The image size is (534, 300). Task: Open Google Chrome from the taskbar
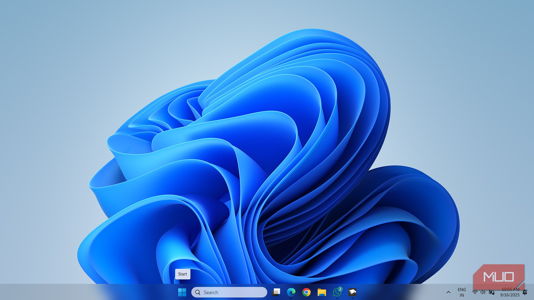pos(307,292)
